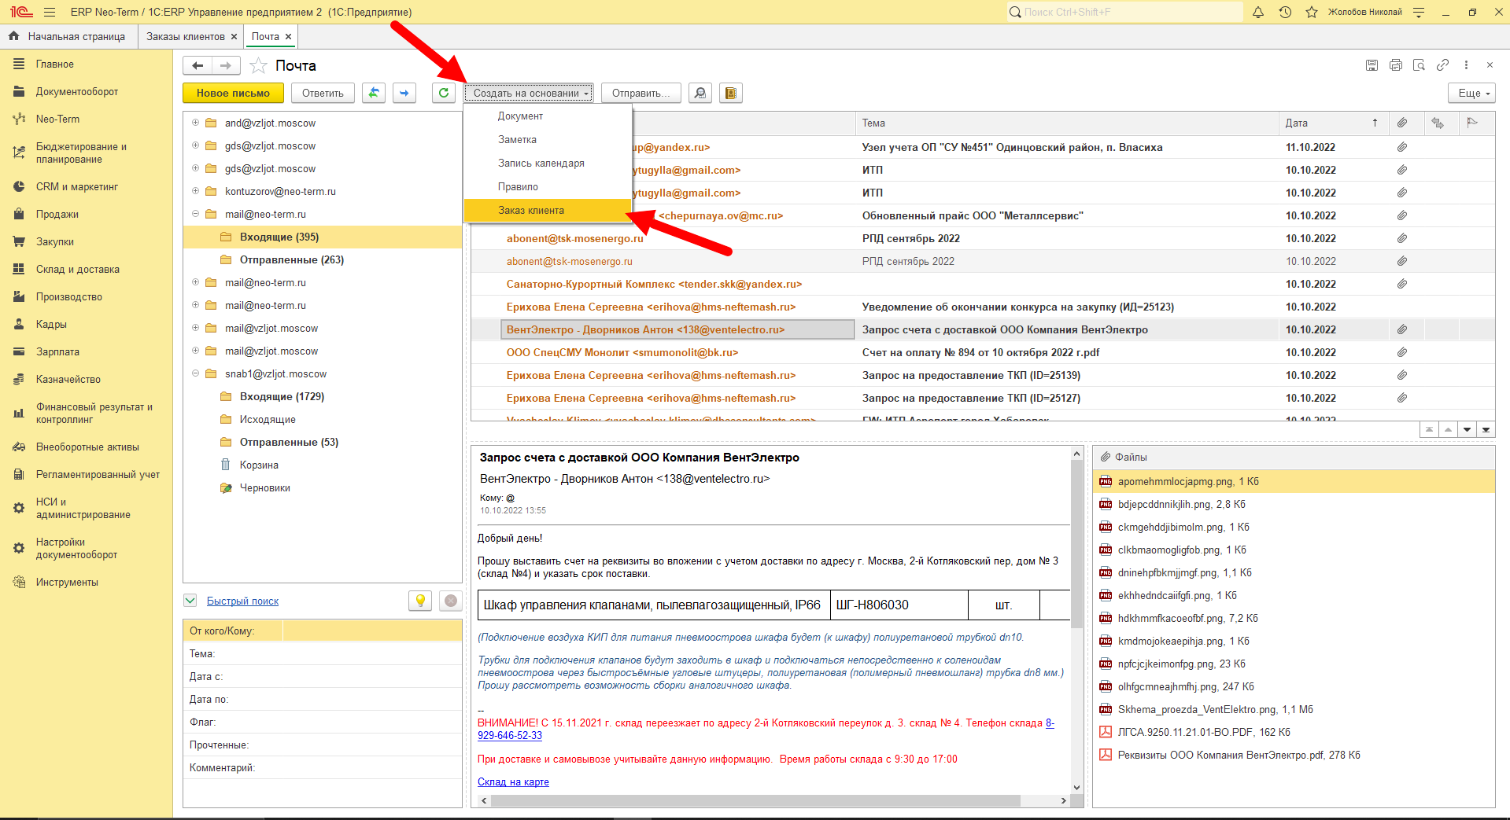Toggle the Быстрый поиск checkbox
1510x820 pixels.
click(x=190, y=601)
